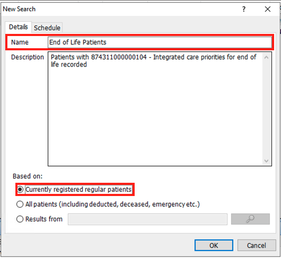Viewport: 281px width, 258px height.
Task: Click inside the Description text area
Action: pos(155,109)
